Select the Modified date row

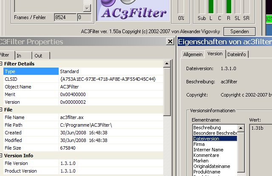point(83,140)
